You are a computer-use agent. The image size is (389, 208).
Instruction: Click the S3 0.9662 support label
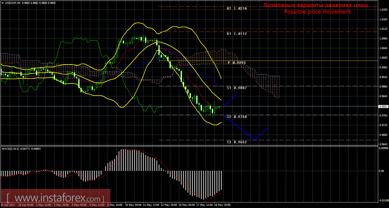(237, 142)
